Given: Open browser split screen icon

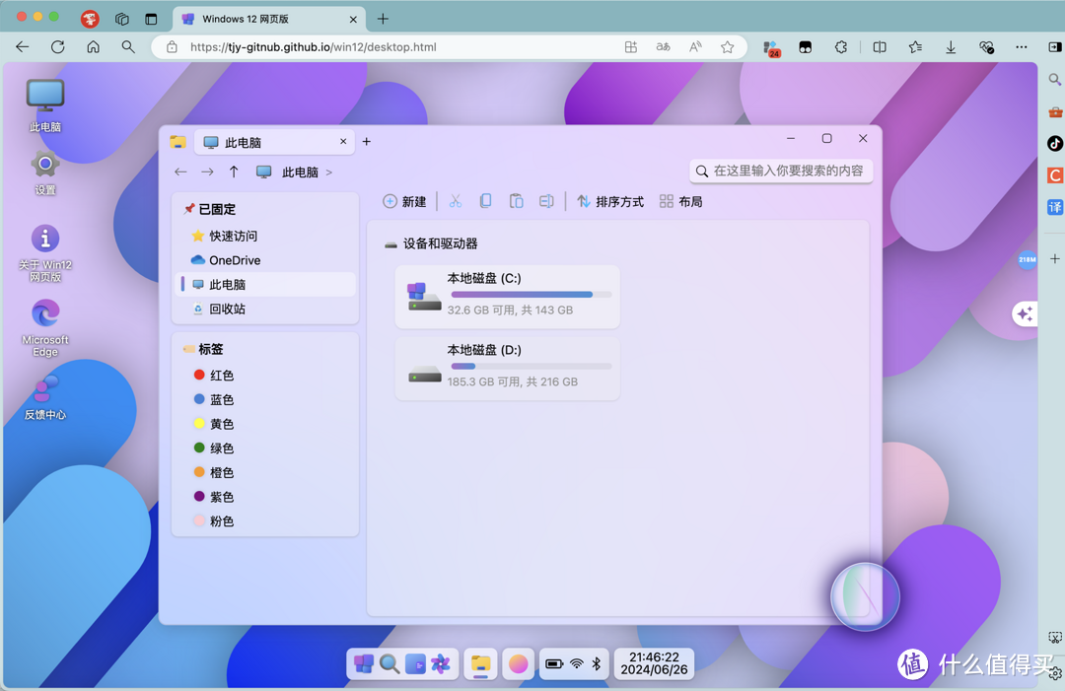Looking at the screenshot, I should [880, 47].
